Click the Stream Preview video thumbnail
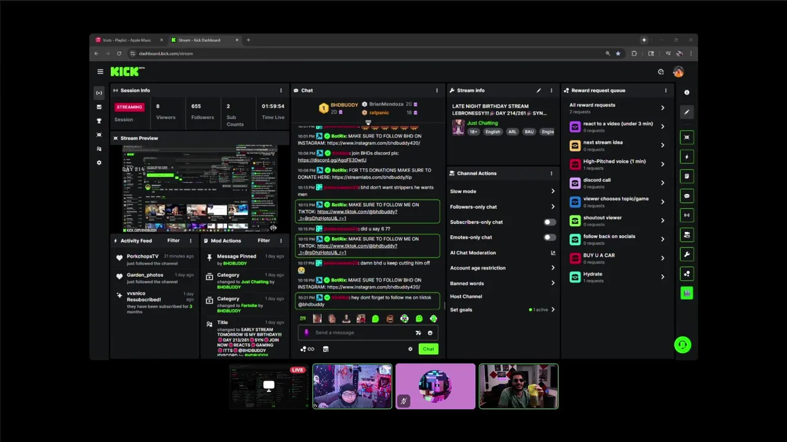 click(x=199, y=188)
